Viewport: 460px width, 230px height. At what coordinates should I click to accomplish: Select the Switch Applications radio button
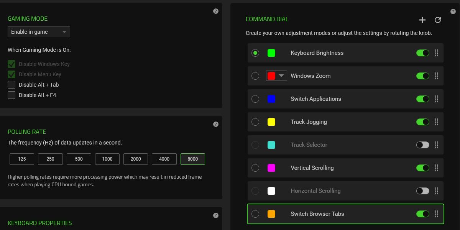pos(255,99)
